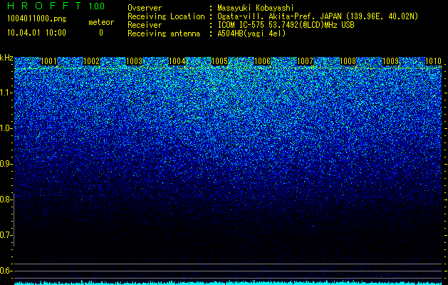448x285 pixels.
Task: Click the 1004 time marker
Action: tap(177, 61)
